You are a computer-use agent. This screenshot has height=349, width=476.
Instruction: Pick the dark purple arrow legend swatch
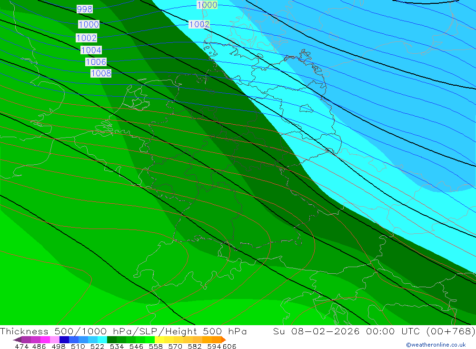click(18, 339)
